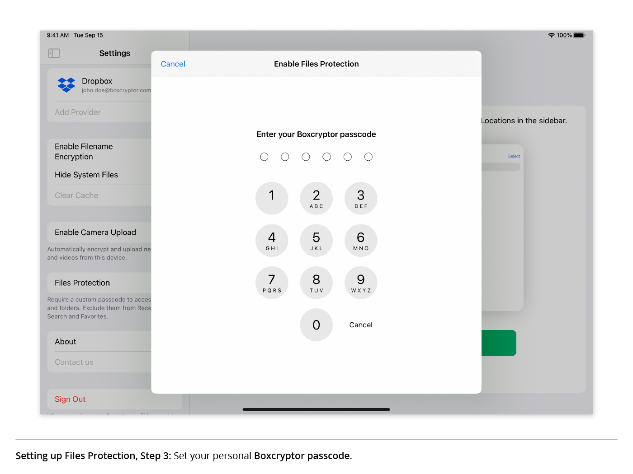Open Contact us in Settings

[x=99, y=362]
